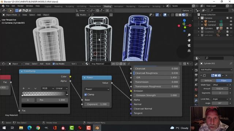Select rendered viewport shading mode
The width and height of the screenshot is (234, 131).
pos(187,15)
